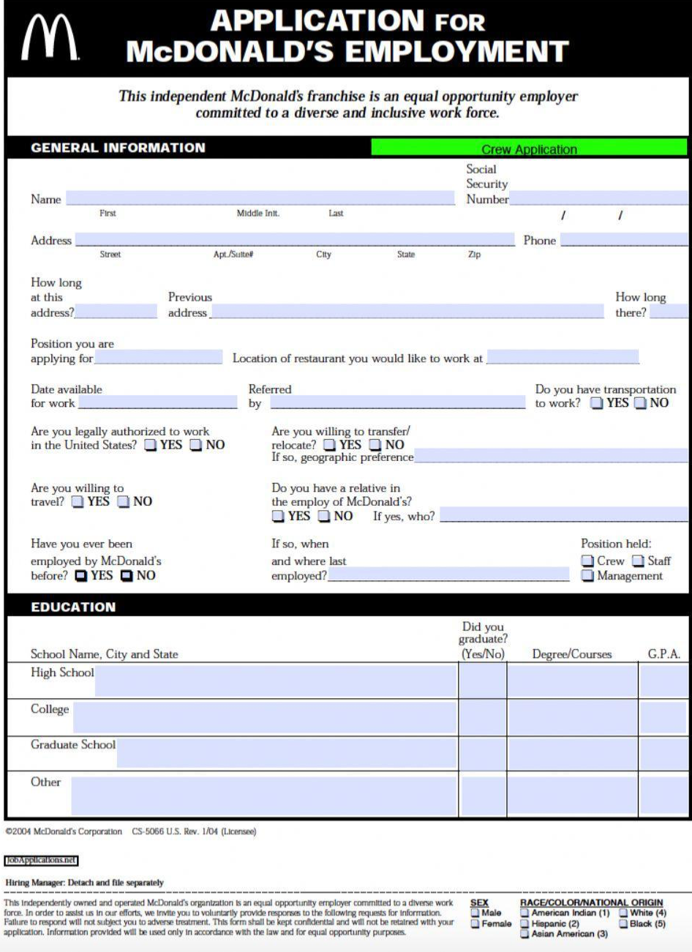
Task: Click the High School G.P.A. field
Action: point(663,681)
